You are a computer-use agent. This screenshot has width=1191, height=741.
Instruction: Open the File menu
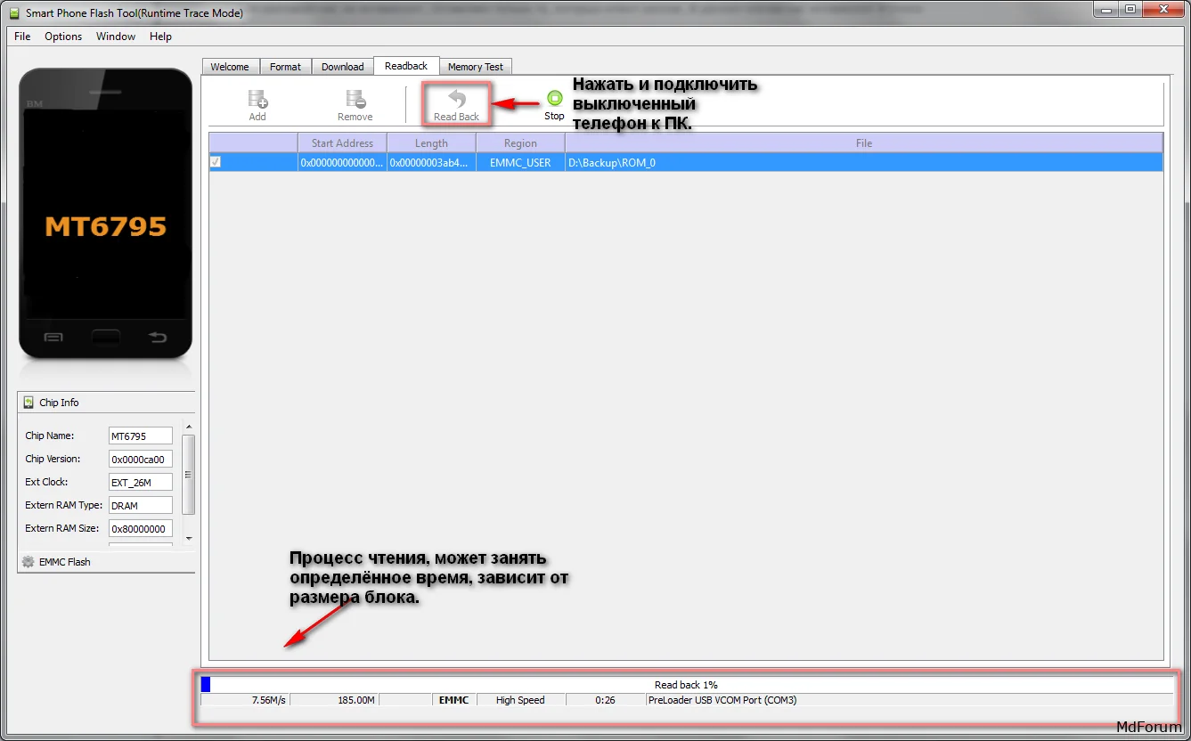[x=22, y=37]
